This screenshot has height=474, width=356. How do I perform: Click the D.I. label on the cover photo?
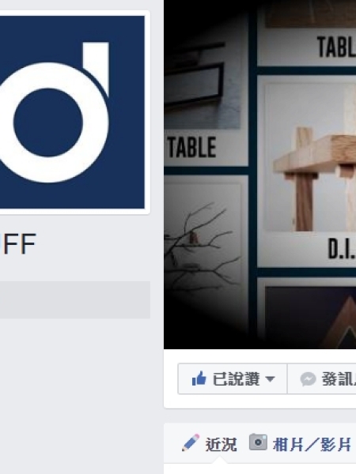(342, 249)
